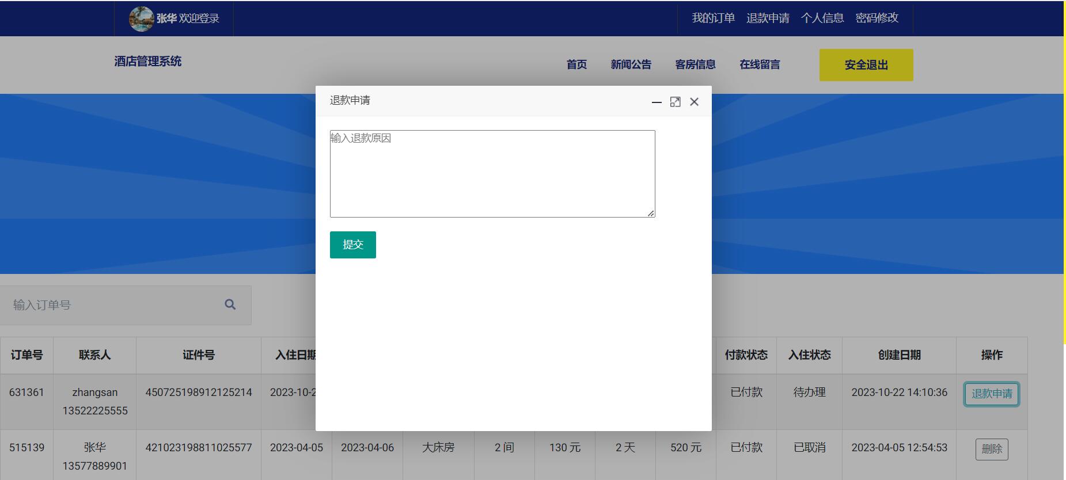Minimize the 退款申请 dialog
Screen dimensions: 1066x480
click(x=657, y=102)
